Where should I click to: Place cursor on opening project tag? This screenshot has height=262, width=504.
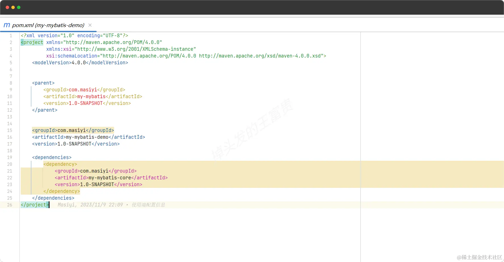[32, 42]
